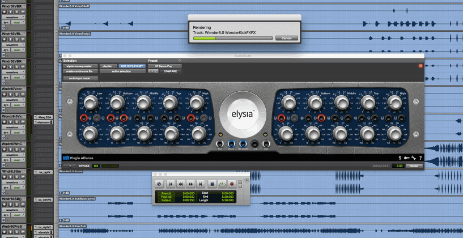The width and height of the screenshot is (463, 238).
Task: Toggle the BYPASS button
Action: tap(83, 166)
